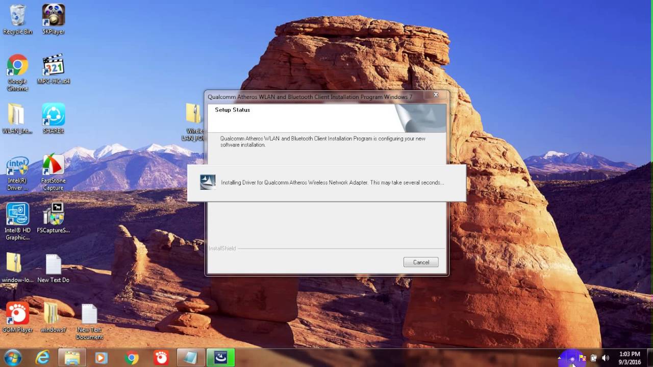The image size is (653, 367).
Task: Select the Google Chrome desktop shortcut
Action: click(17, 73)
